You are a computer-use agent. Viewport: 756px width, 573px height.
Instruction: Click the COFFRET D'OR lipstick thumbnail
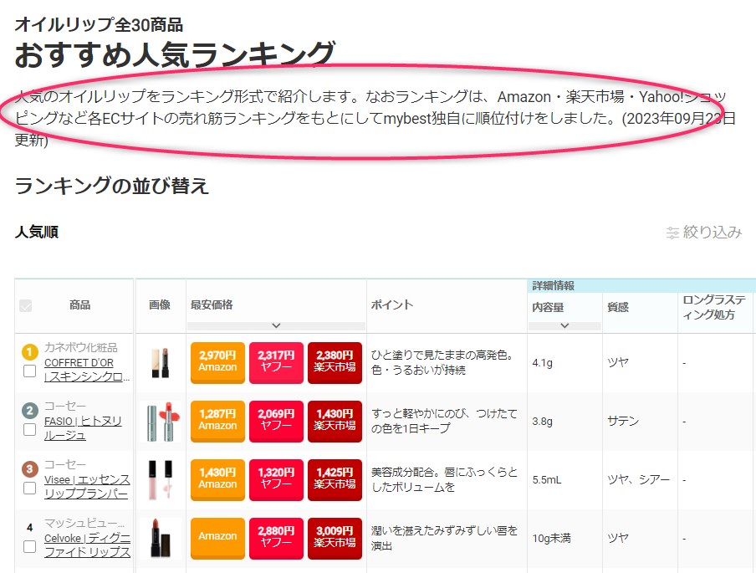[161, 363]
